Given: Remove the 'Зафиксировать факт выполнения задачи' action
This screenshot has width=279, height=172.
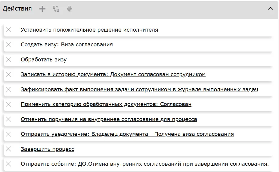Looking at the screenshot, I should point(8,89).
